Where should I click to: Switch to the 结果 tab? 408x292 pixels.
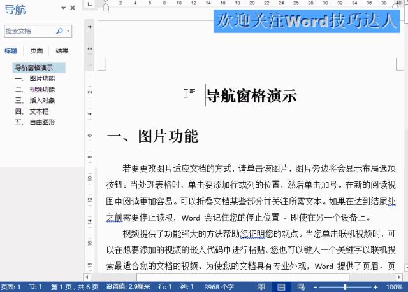(x=62, y=51)
